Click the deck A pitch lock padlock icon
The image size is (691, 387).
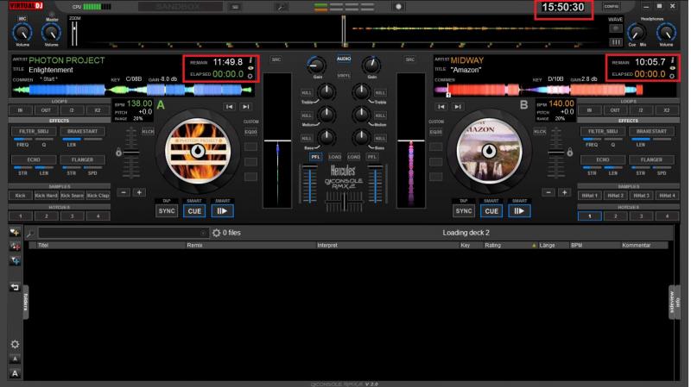click(x=118, y=153)
